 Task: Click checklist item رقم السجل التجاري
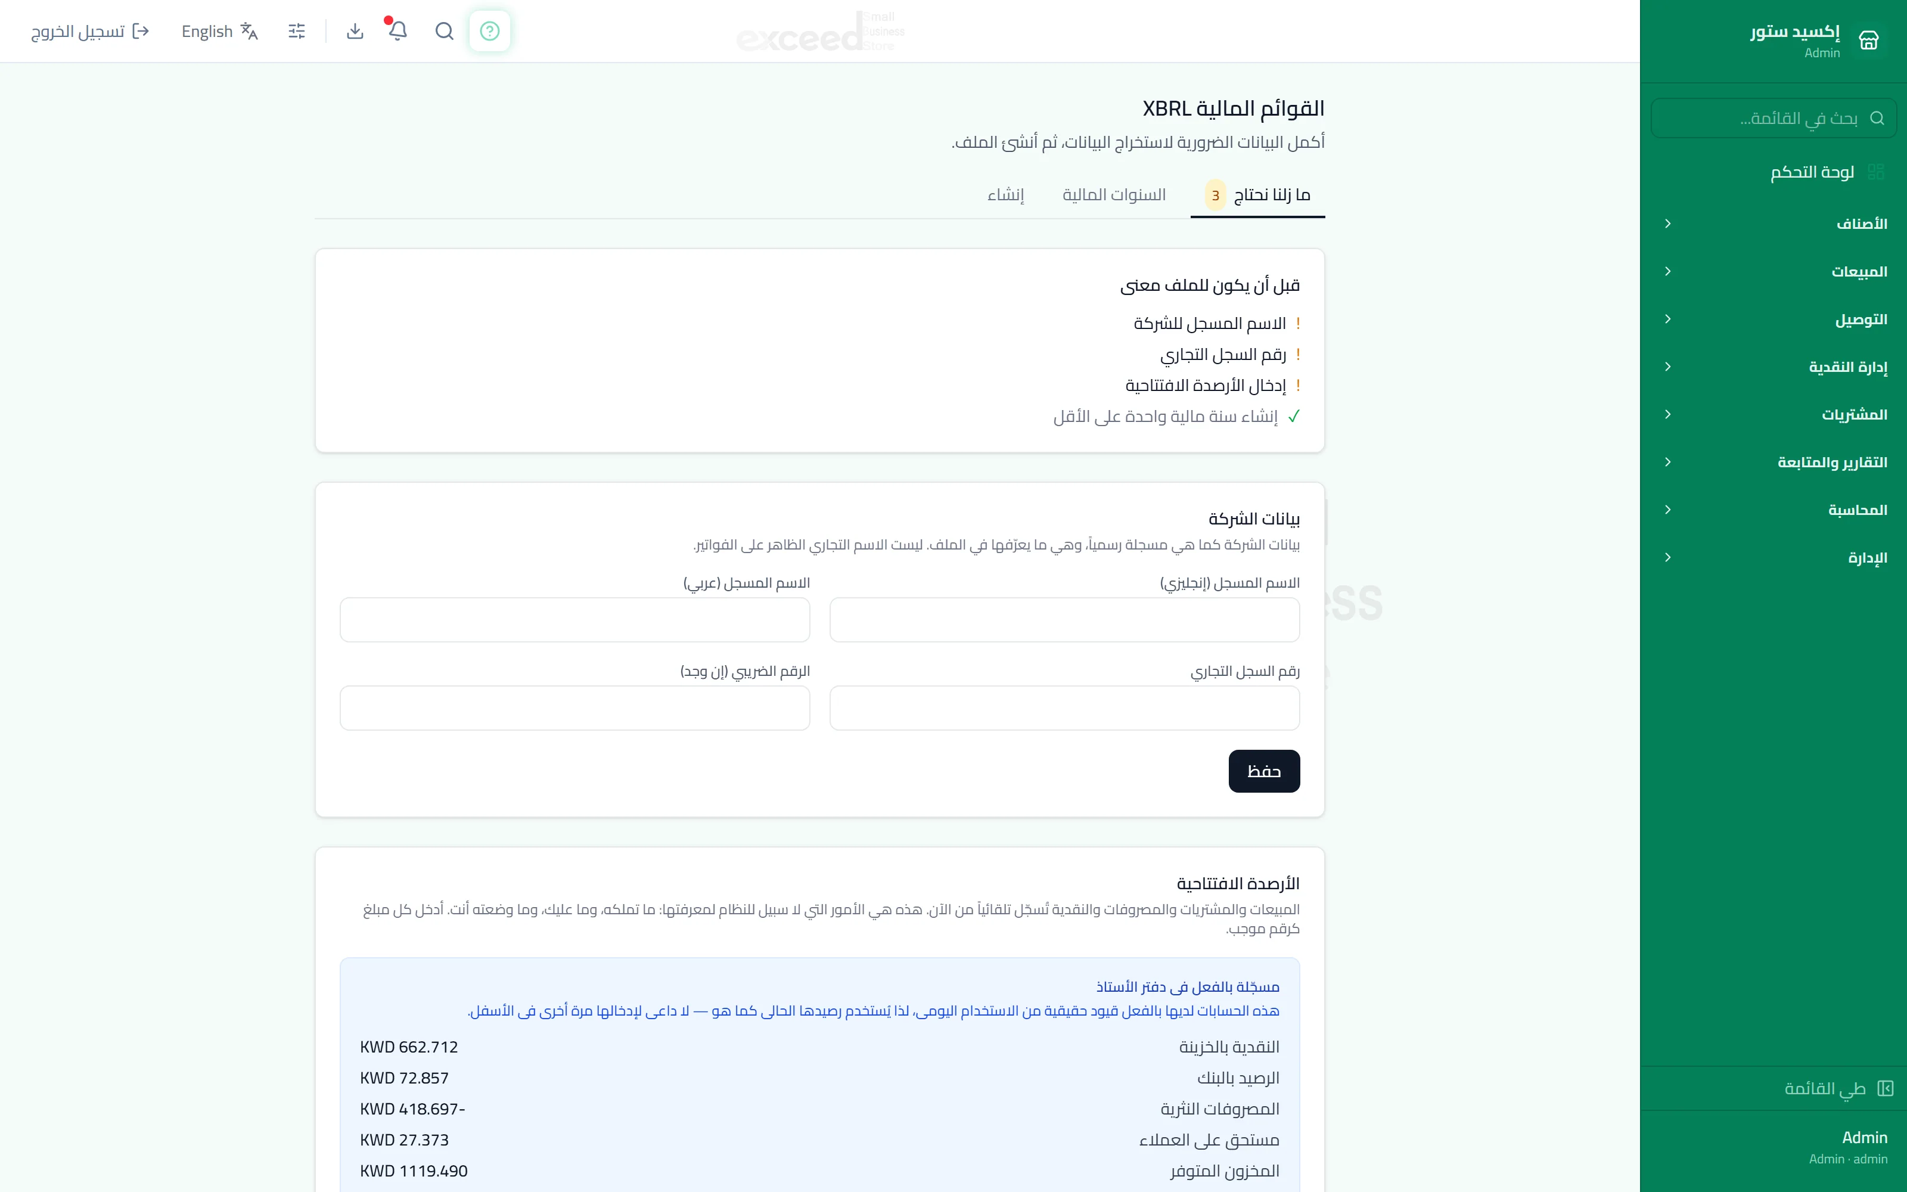(1223, 355)
